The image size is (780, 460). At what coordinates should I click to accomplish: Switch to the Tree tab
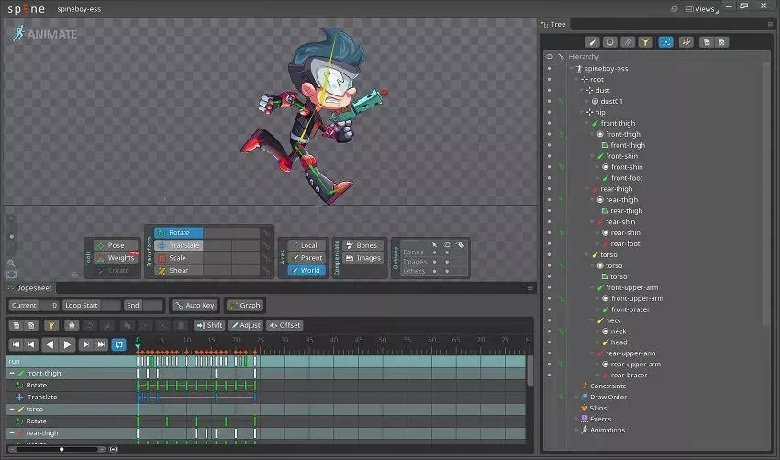(x=553, y=25)
